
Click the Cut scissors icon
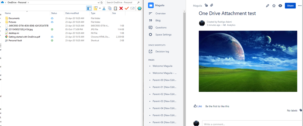click(x=104, y=8)
